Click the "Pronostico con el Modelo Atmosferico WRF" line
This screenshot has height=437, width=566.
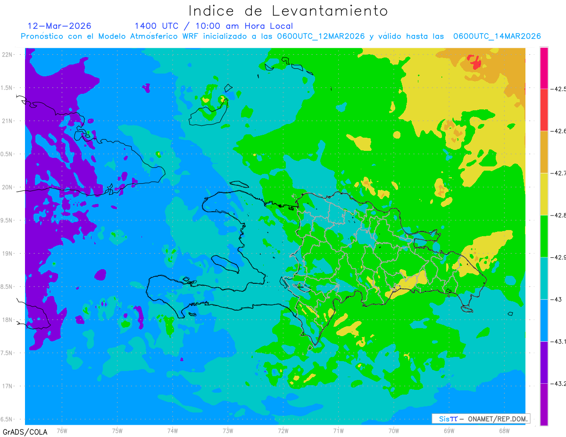pyautogui.click(x=281, y=37)
